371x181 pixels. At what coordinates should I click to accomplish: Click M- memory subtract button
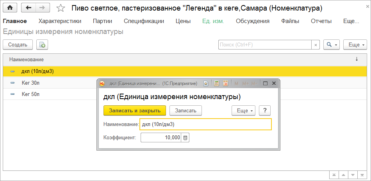(254, 83)
